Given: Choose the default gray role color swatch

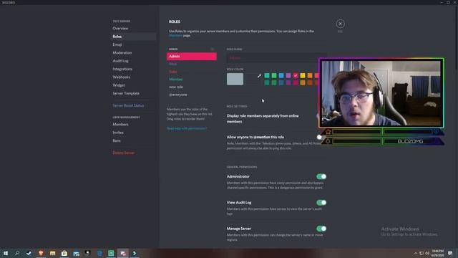Looking at the screenshot, I should (235, 79).
